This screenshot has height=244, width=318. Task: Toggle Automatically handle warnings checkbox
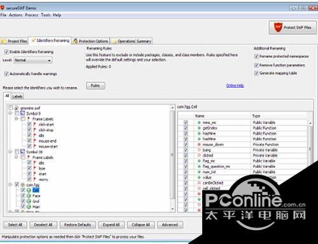6,74
